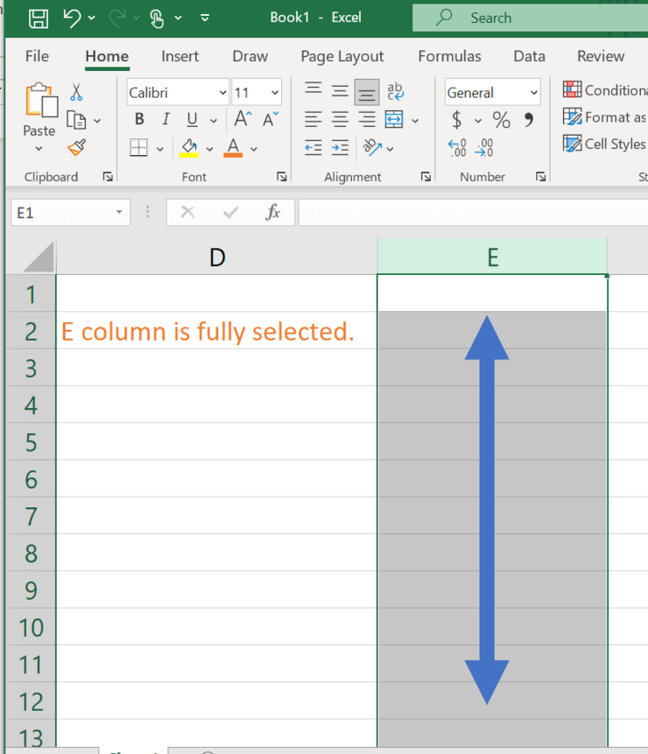The width and height of the screenshot is (648, 754).
Task: Click Merge & Center icon
Action: [394, 119]
